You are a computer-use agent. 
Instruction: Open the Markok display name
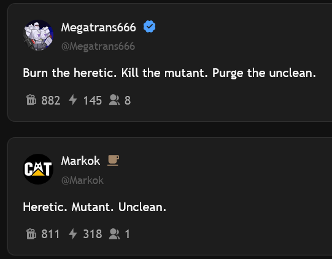tap(80, 161)
